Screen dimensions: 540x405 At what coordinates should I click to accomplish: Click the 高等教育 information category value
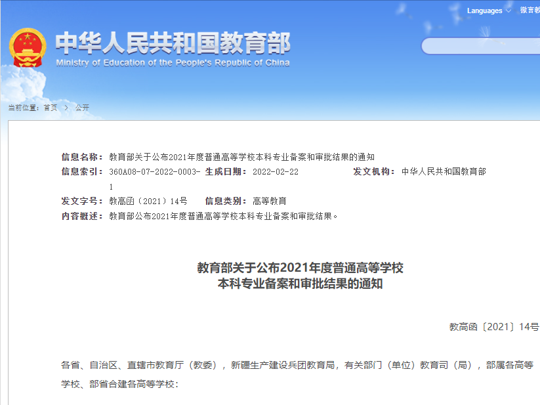point(270,201)
